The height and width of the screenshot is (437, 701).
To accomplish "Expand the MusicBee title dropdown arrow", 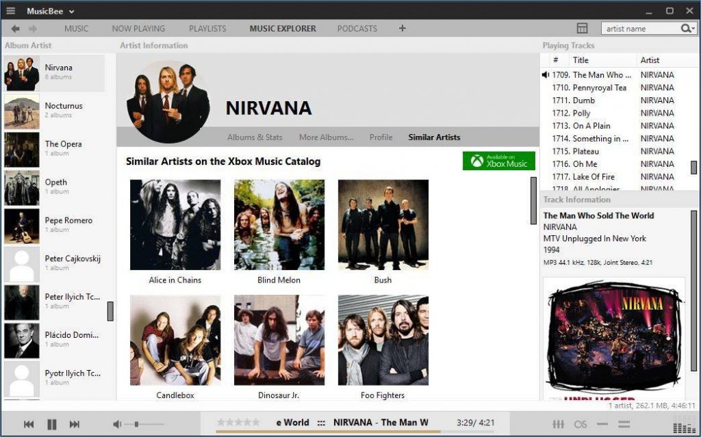I will (x=72, y=12).
